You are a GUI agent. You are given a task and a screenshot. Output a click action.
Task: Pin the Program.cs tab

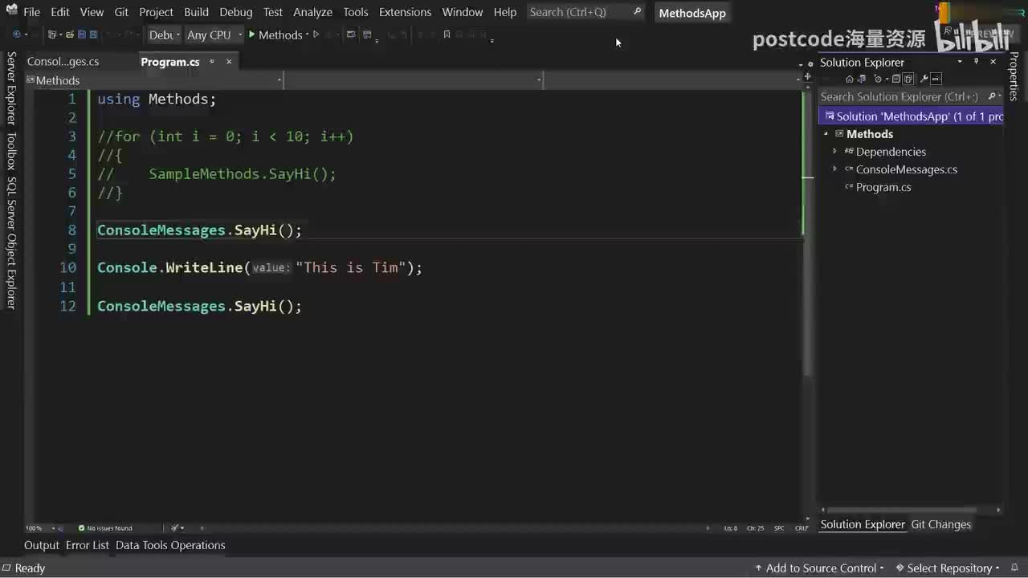[212, 62]
